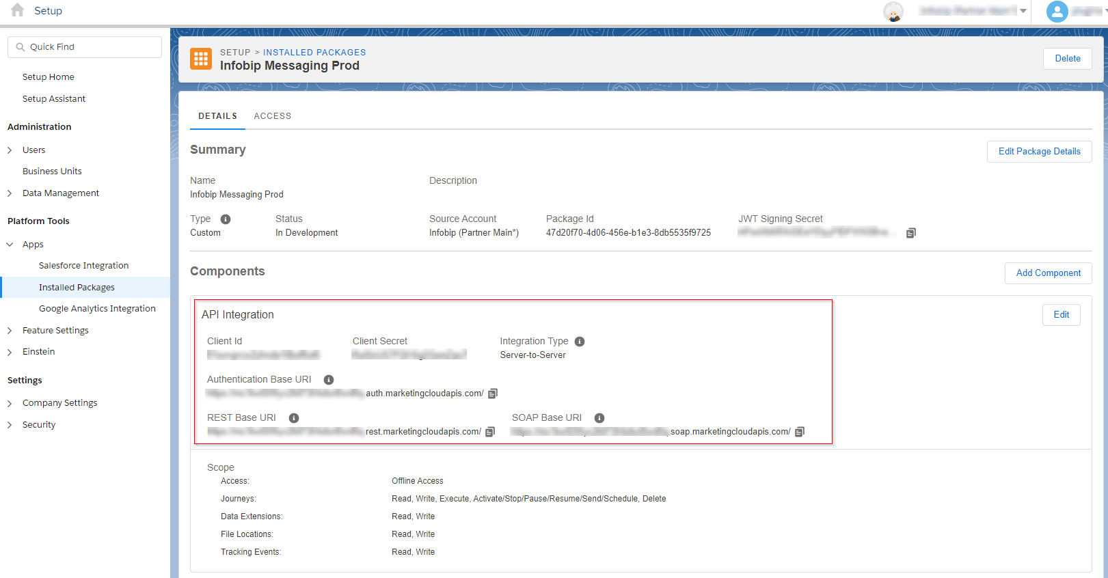Follow the Installed Packages breadcrumb link
This screenshot has width=1108, height=578.
click(x=314, y=53)
